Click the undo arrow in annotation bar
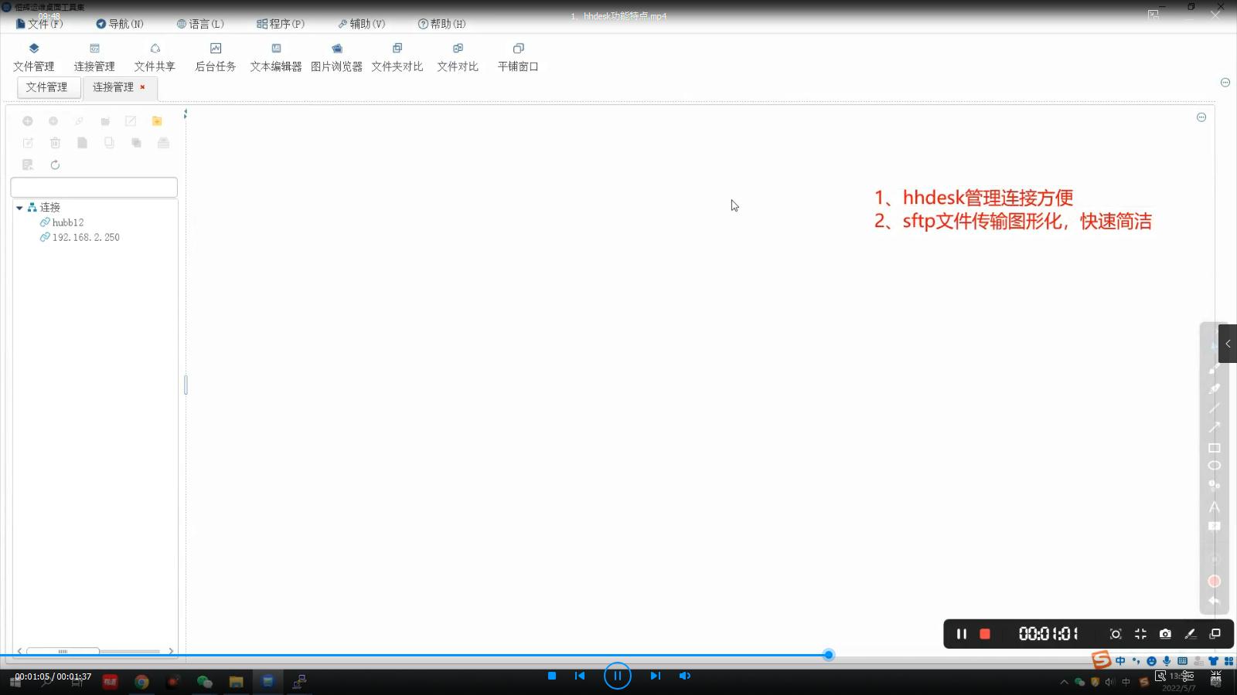The width and height of the screenshot is (1237, 695). pyautogui.click(x=1214, y=601)
